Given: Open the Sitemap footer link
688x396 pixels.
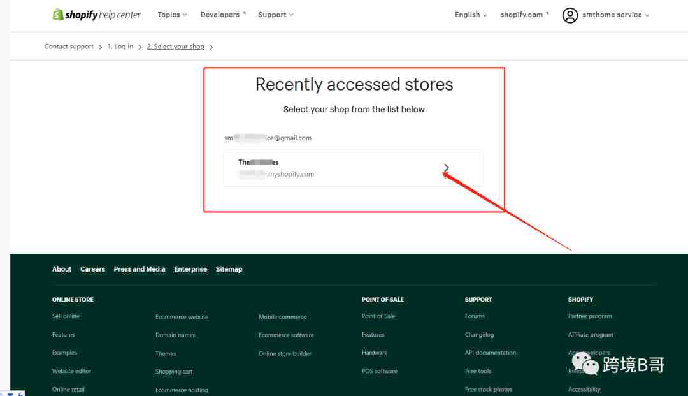Looking at the screenshot, I should click(x=229, y=269).
